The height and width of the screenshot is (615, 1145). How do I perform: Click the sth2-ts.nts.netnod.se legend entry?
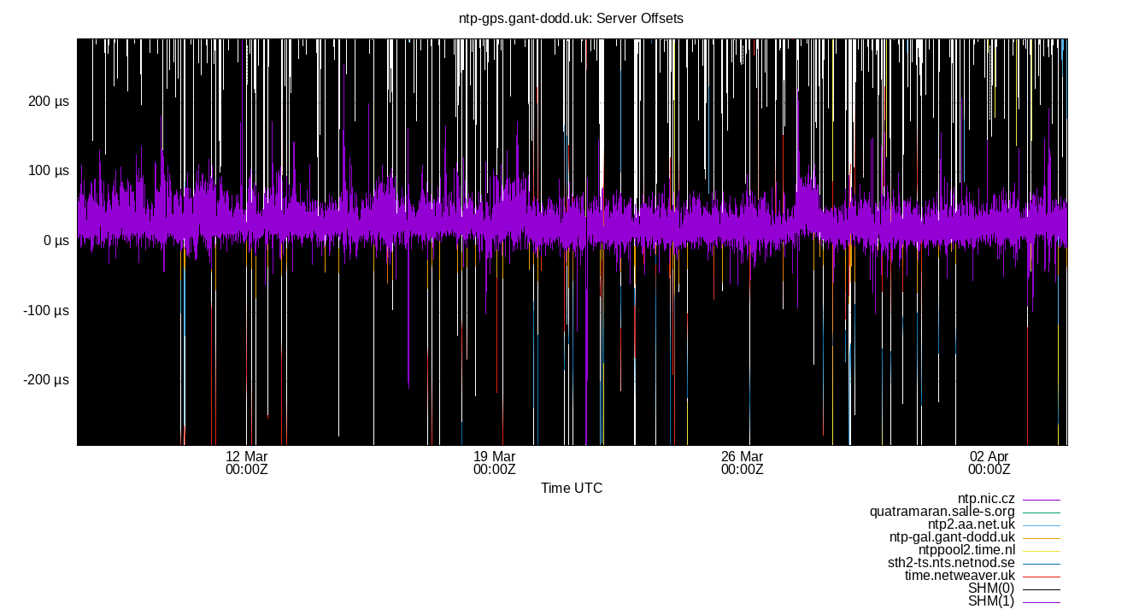point(951,563)
